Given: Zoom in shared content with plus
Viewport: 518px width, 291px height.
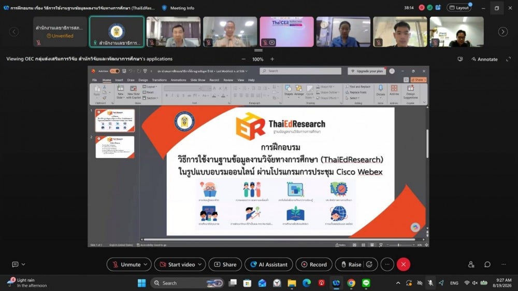Looking at the screenshot, I should [x=272, y=59].
